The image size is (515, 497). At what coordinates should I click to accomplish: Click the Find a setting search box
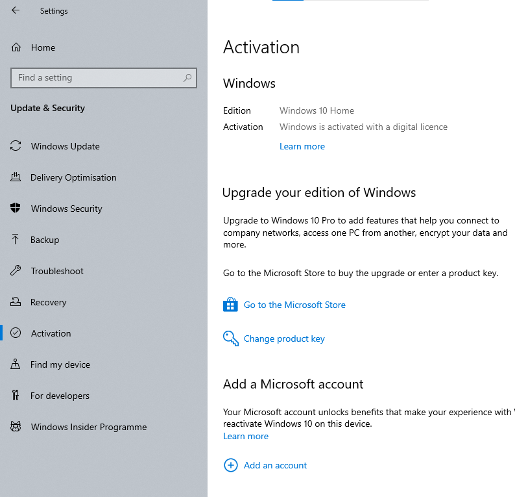(104, 78)
